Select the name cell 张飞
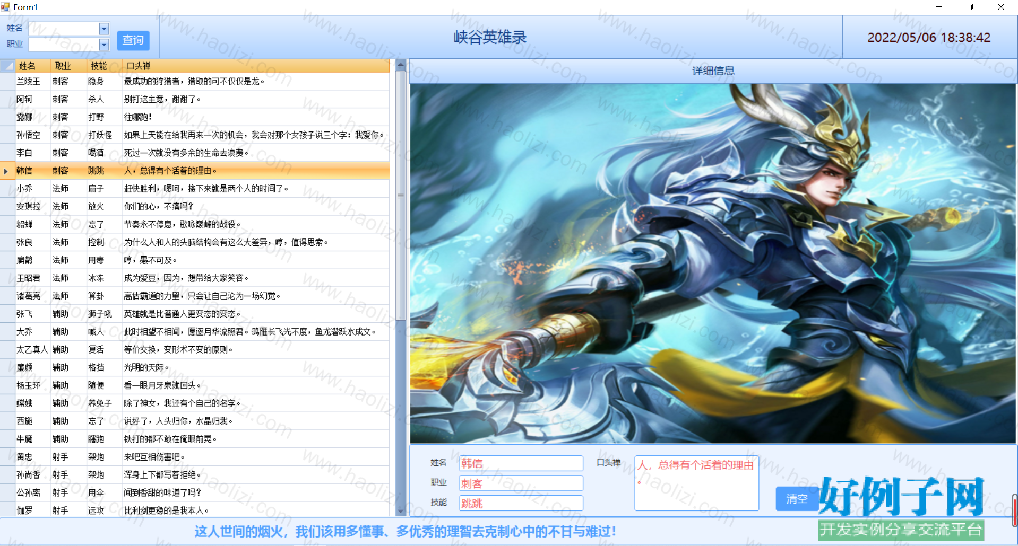Viewport: 1018px width, 546px height. 33,314
